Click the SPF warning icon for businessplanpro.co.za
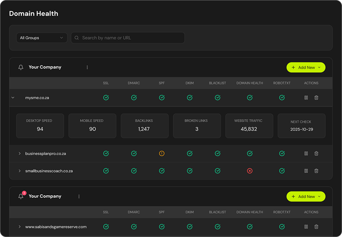Image resolution: width=342 pixels, height=237 pixels. 162,154
